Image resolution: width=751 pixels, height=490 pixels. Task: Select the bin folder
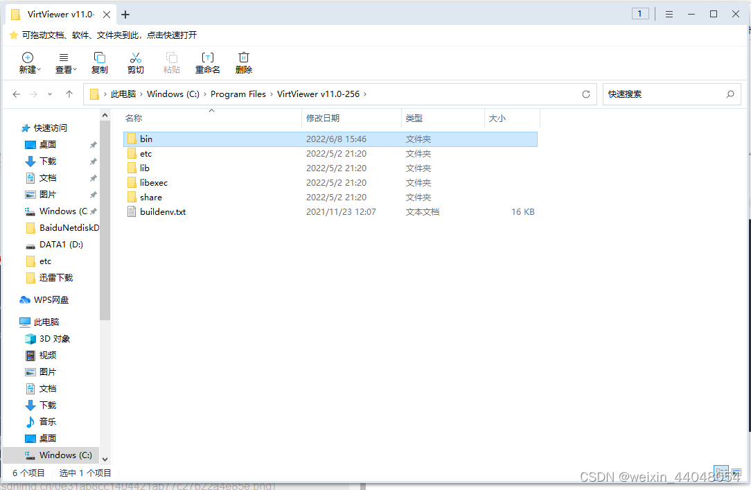coord(330,139)
